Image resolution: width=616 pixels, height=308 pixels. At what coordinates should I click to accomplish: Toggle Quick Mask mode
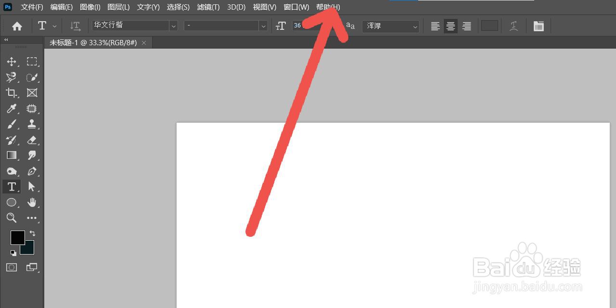[x=12, y=267]
